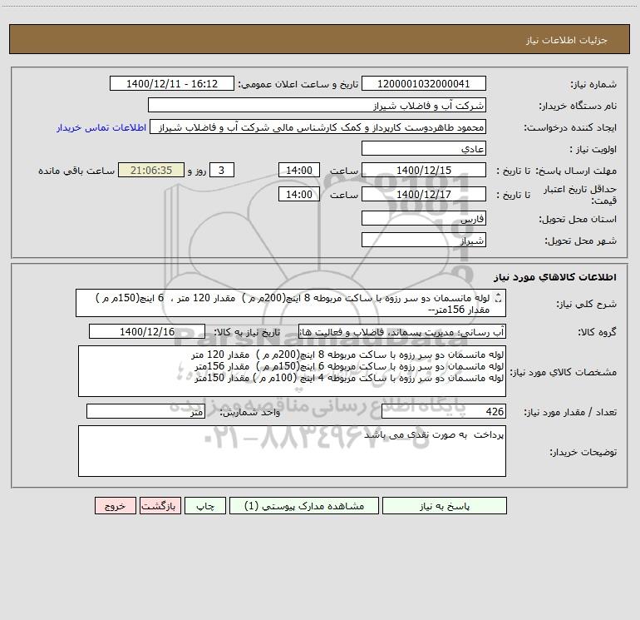Click the label توضیحات خریدار
The height and width of the screenshot is (620, 640).
pyautogui.click(x=583, y=452)
